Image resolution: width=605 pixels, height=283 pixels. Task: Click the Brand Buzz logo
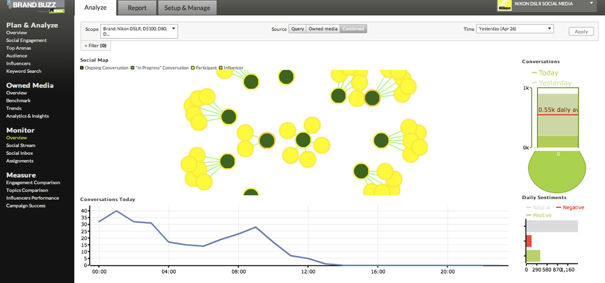coord(35,6)
